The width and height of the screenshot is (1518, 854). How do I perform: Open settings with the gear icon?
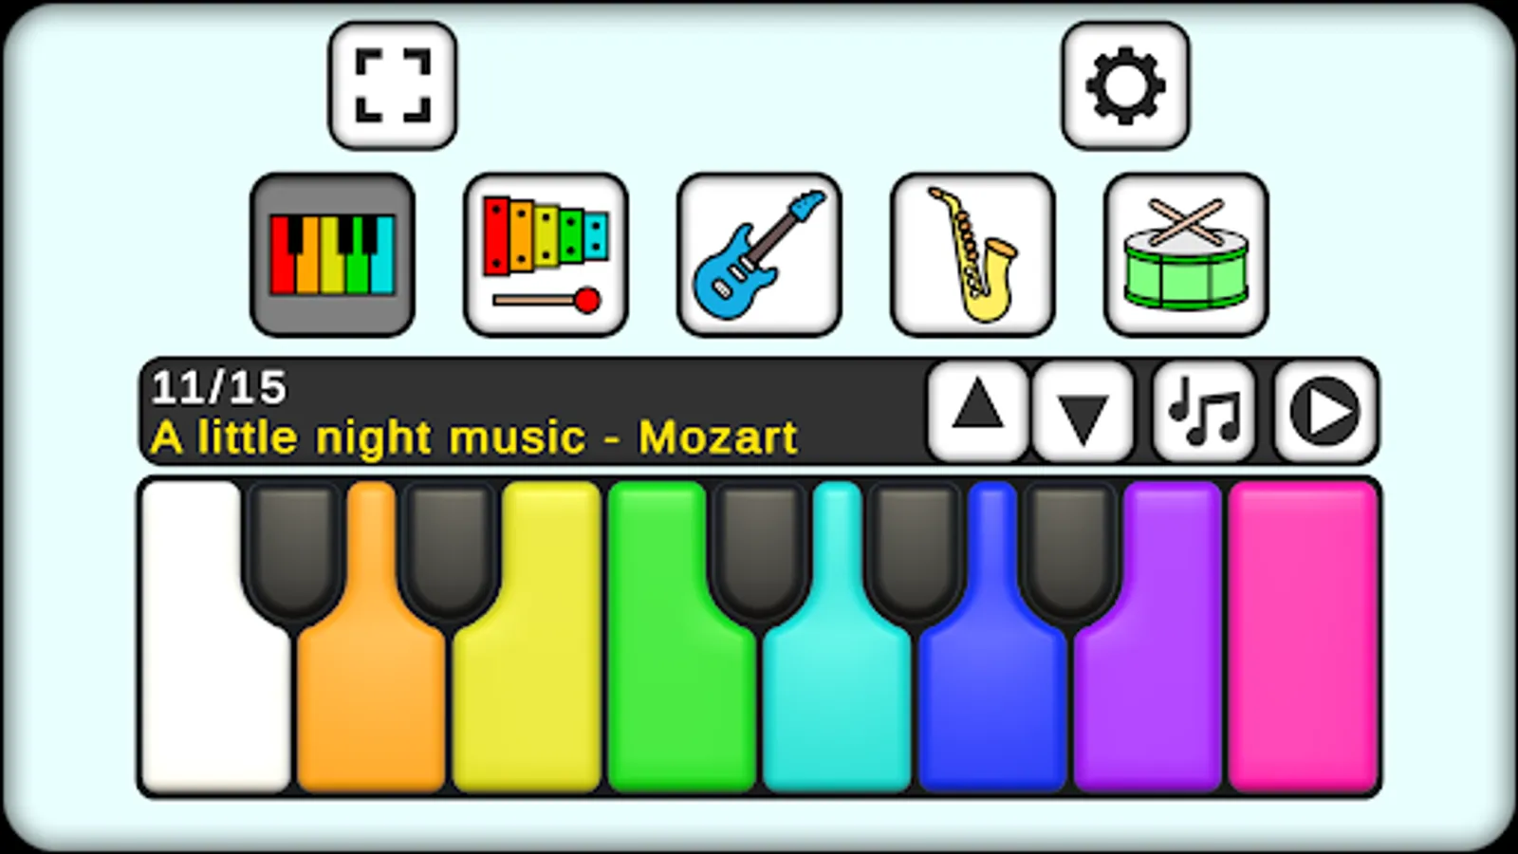[x=1125, y=85]
